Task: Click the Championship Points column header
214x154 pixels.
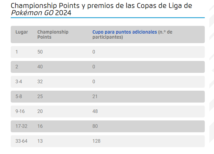Action: coord(53,34)
